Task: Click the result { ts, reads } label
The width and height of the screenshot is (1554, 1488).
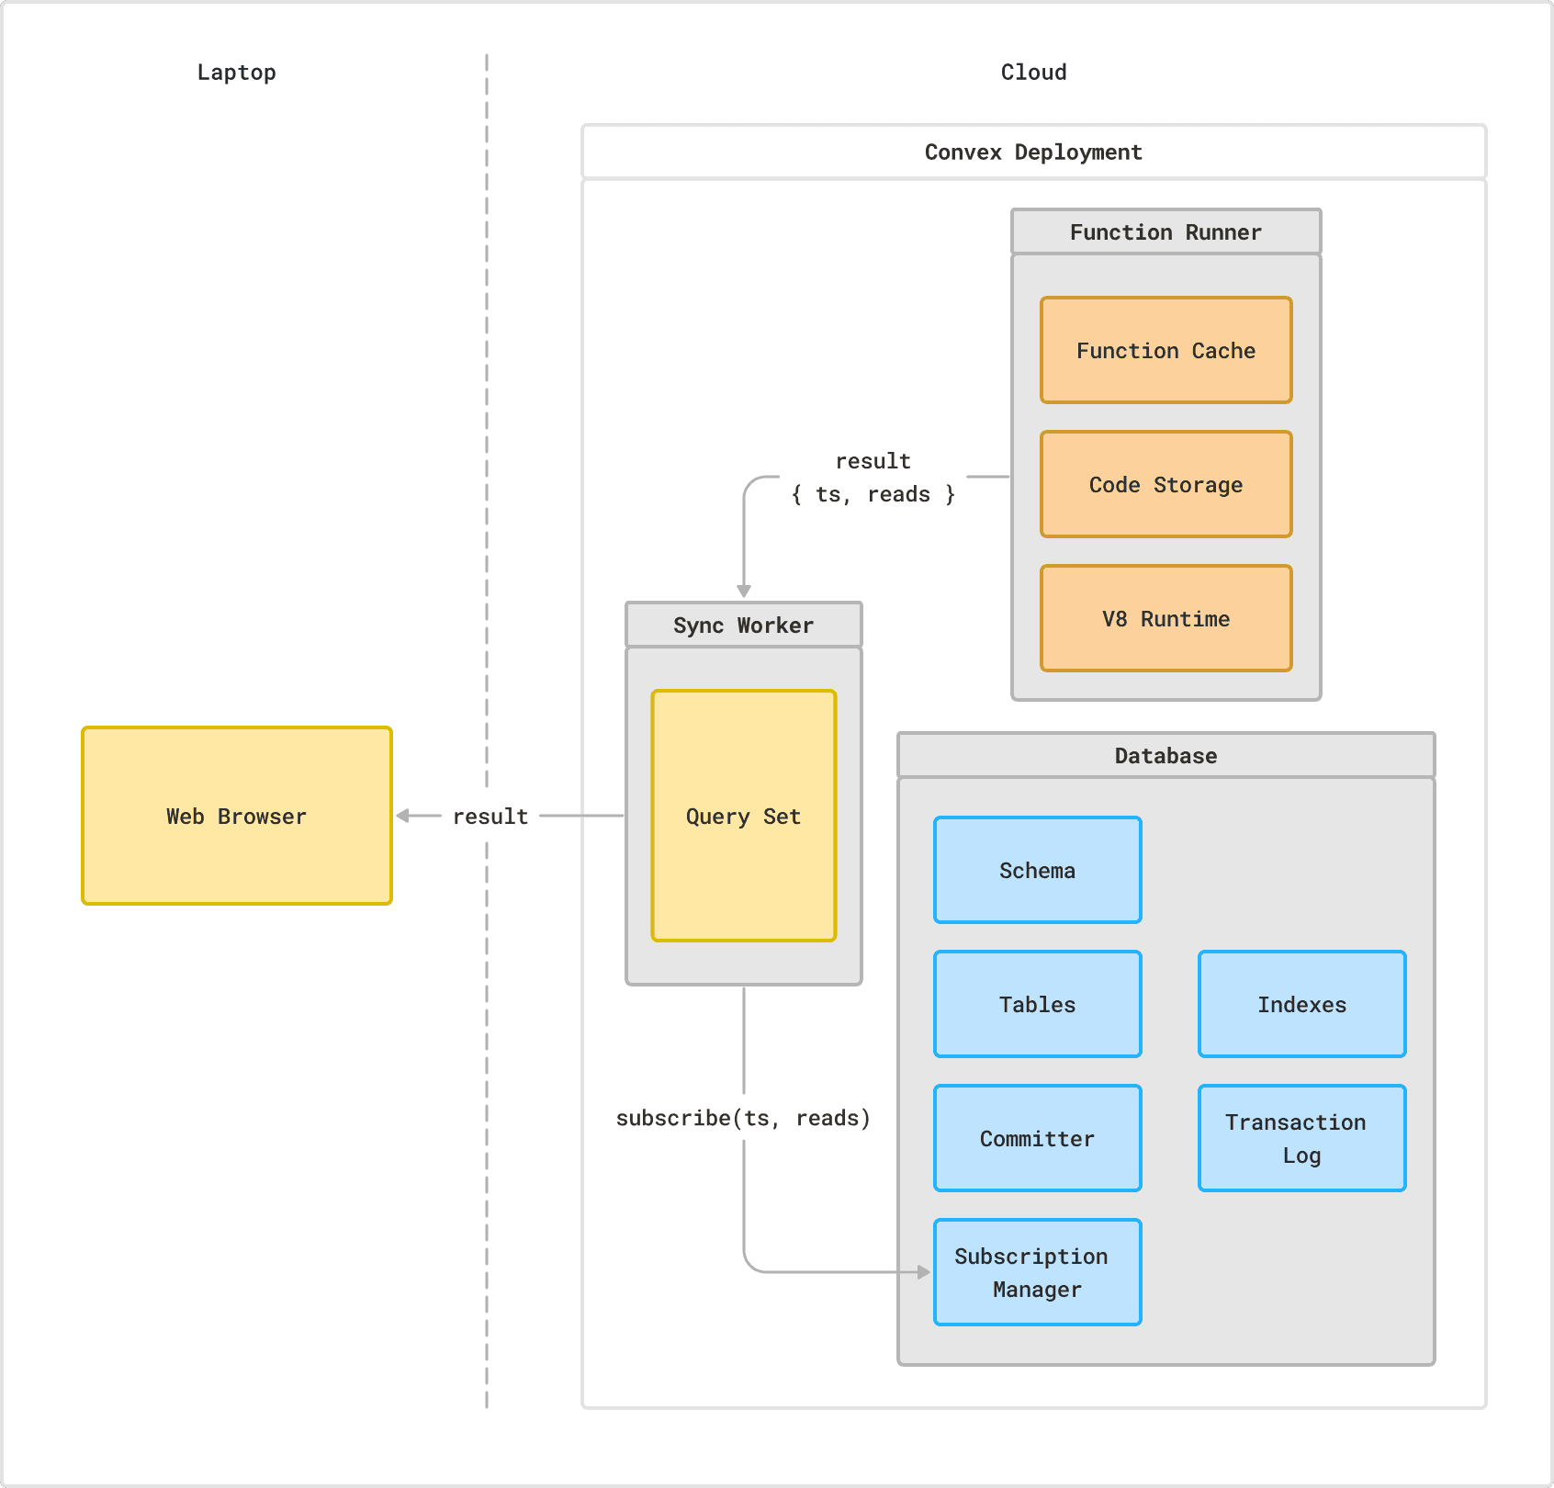Action: (x=873, y=476)
